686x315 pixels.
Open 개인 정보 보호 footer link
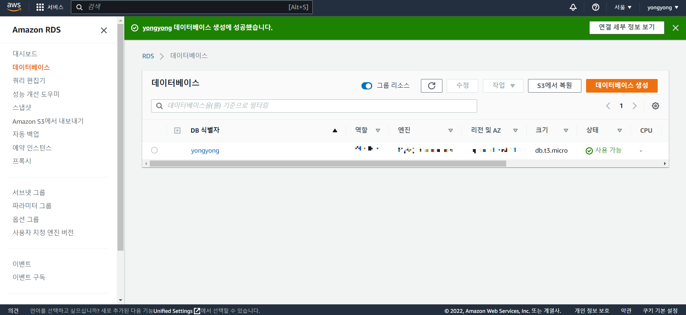(x=592, y=311)
